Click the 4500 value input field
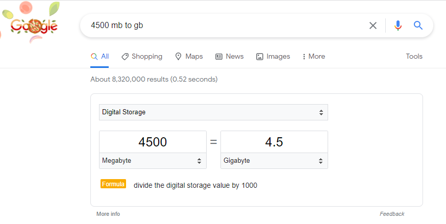The image size is (446, 224). (153, 142)
